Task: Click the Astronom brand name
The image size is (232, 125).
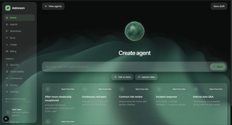Action: [x=18, y=8]
